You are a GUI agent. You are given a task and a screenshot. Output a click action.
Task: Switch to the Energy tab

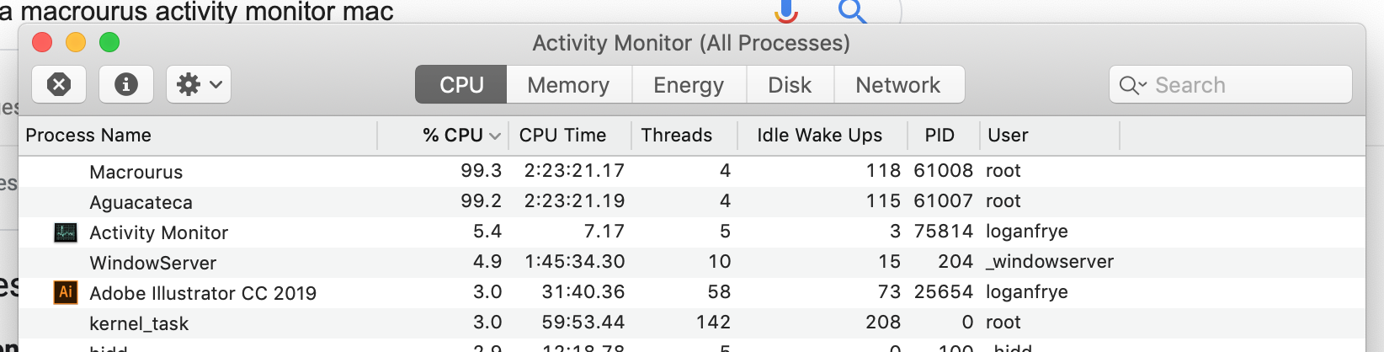(x=689, y=85)
